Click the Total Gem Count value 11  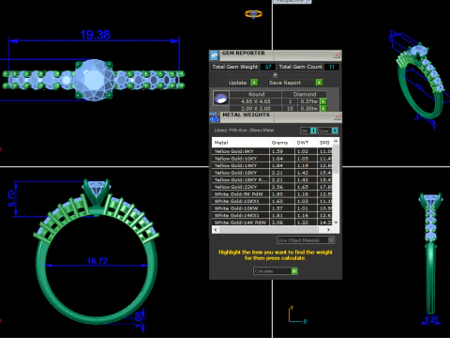(x=332, y=67)
